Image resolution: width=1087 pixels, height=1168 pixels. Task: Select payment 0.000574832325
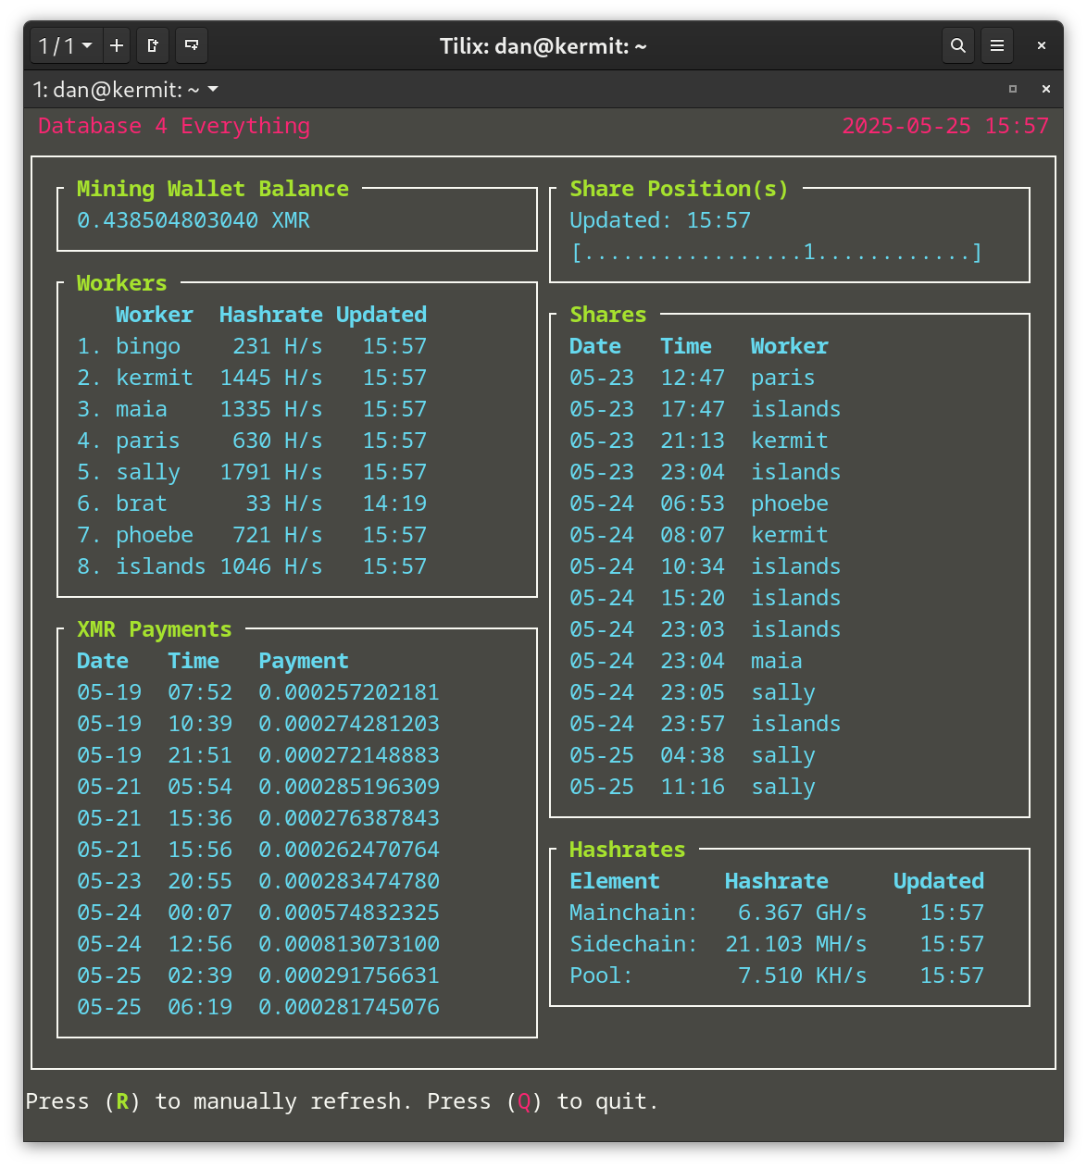[x=349, y=913]
